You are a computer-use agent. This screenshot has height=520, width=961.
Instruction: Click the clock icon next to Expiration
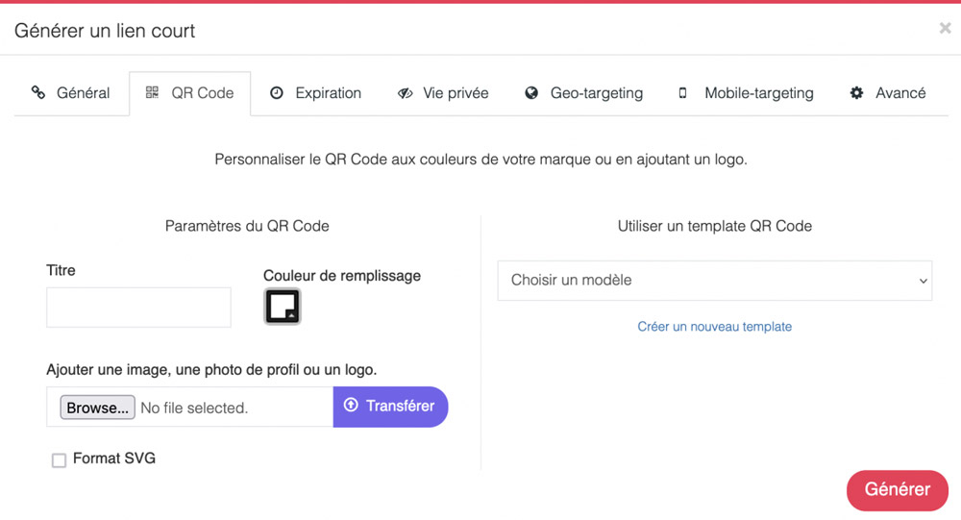[277, 92]
